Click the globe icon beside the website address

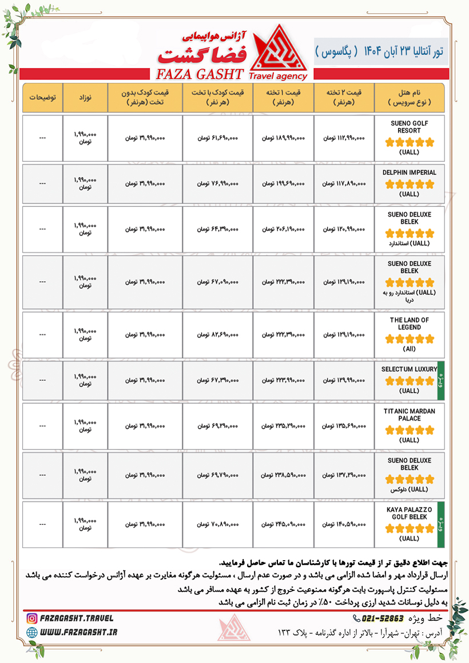[x=32, y=632]
